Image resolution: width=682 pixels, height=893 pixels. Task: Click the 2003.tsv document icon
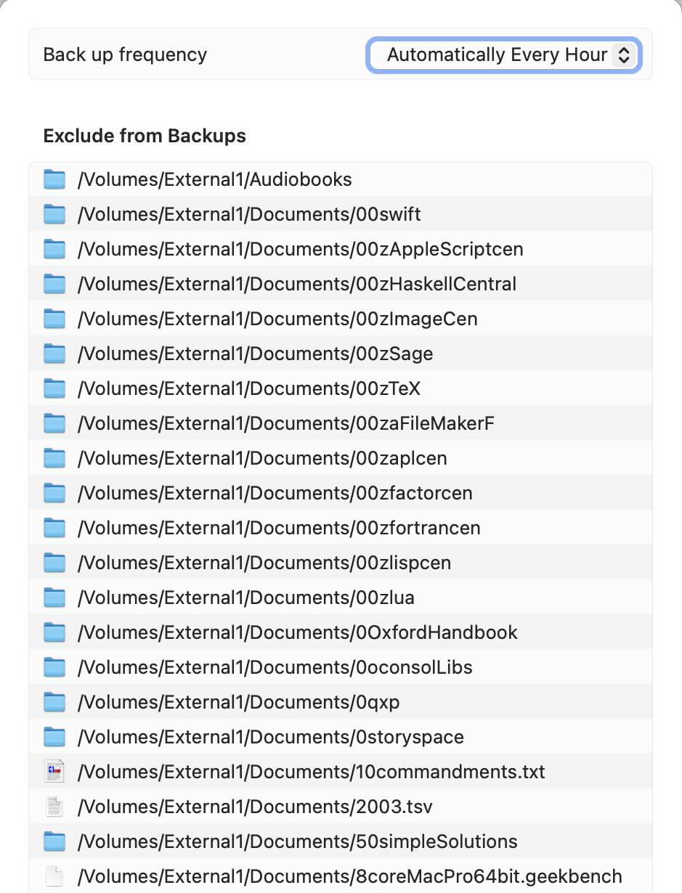pos(54,807)
